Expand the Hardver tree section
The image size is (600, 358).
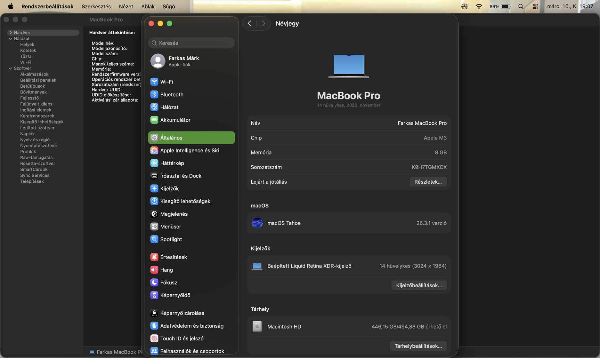pos(11,33)
